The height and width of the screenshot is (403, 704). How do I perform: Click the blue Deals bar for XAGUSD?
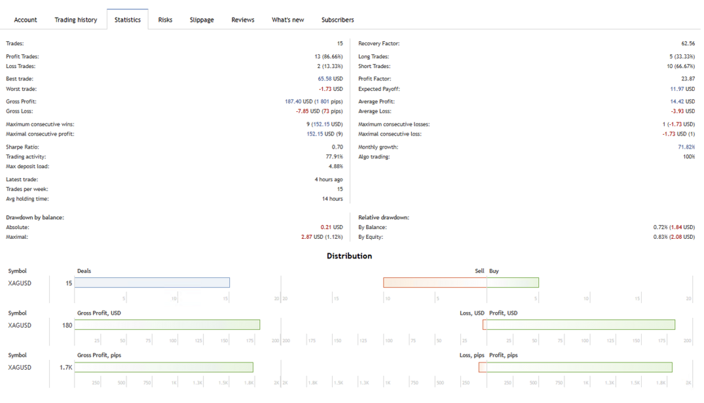point(152,283)
